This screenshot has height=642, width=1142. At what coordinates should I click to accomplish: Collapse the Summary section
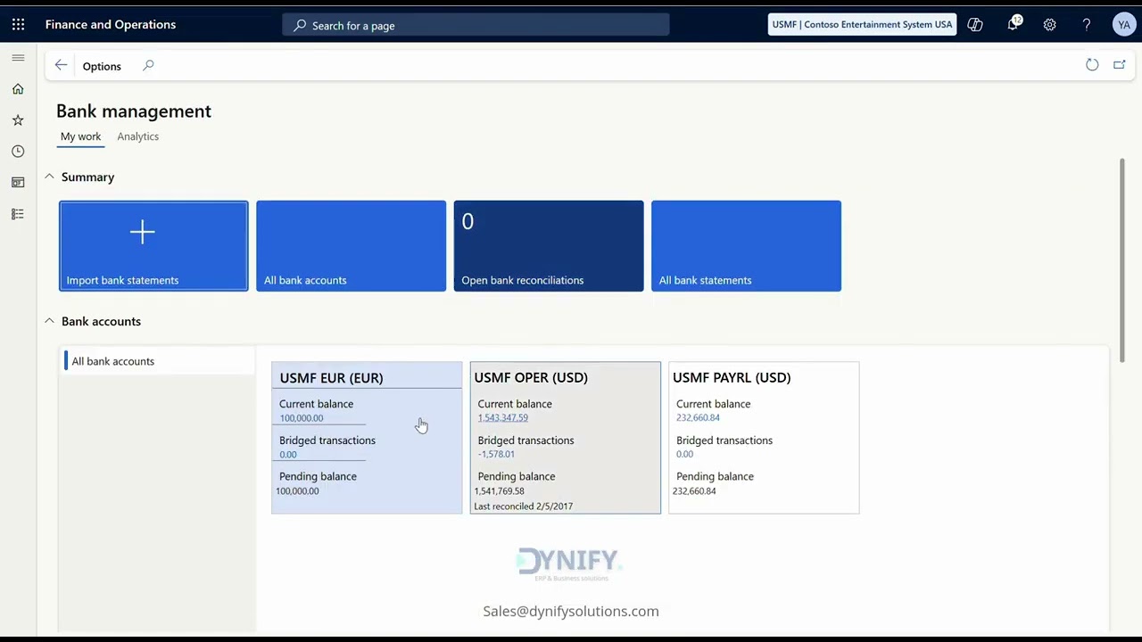tap(49, 177)
